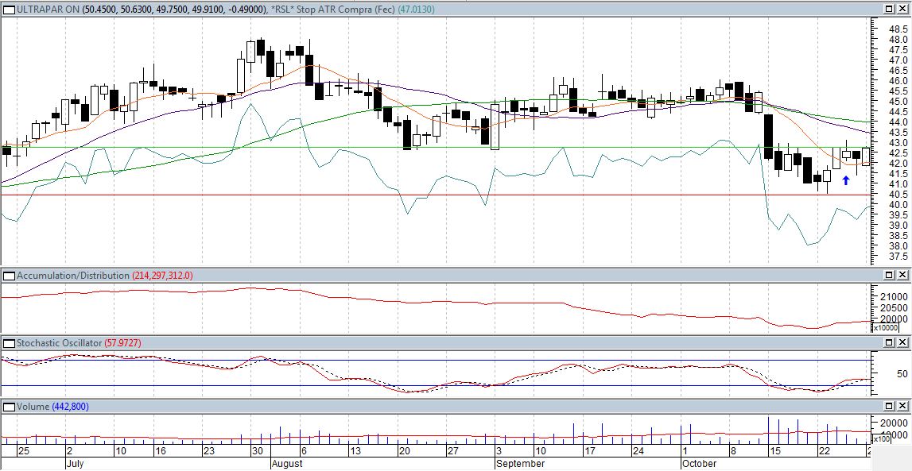Viewport: 912px width, 471px height.
Task: Maximize the Volume pane
Action: click(889, 407)
